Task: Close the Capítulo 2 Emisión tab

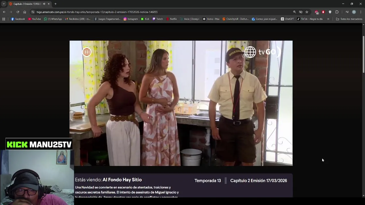Action: pyautogui.click(x=48, y=4)
